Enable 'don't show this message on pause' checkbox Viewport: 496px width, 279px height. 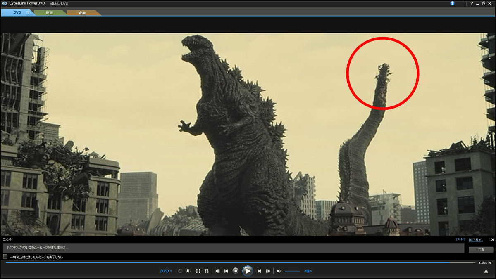(5, 257)
